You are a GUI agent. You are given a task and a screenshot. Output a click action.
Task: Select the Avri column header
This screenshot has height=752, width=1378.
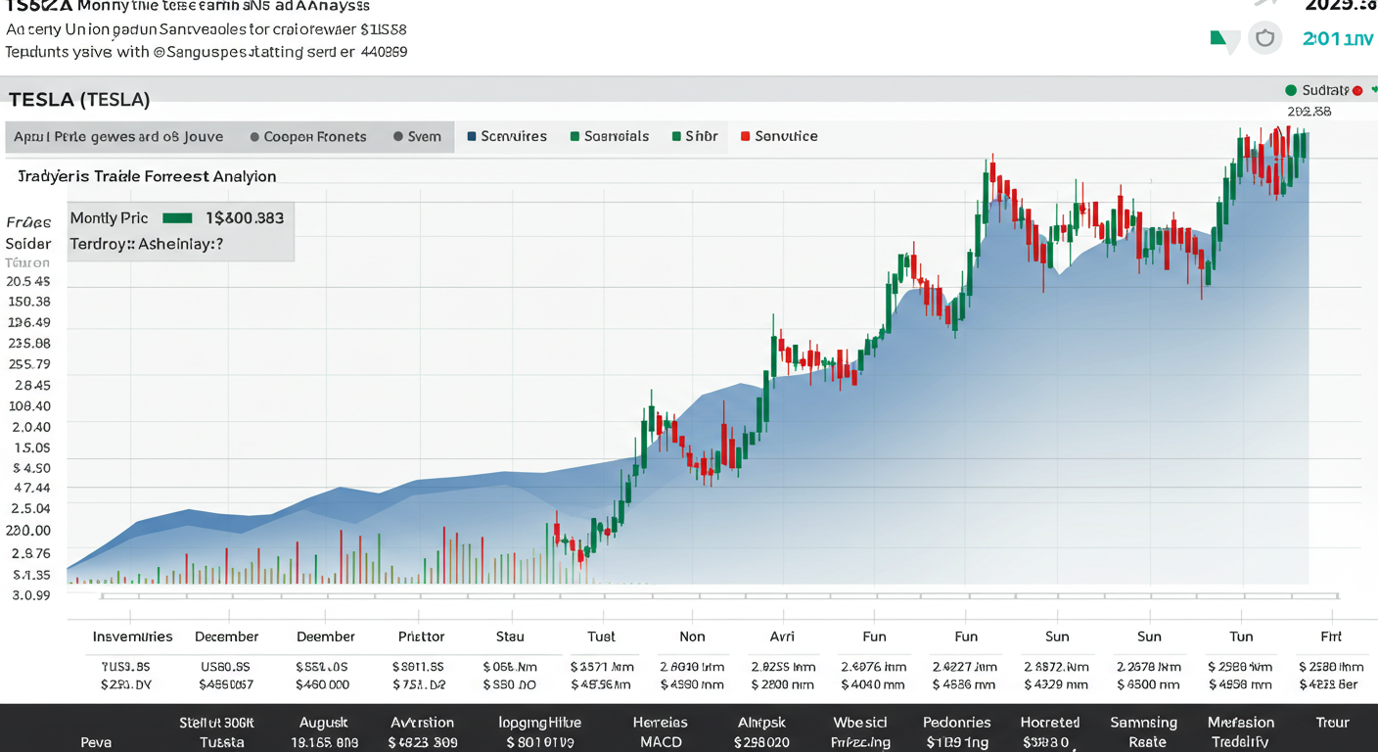pos(782,636)
